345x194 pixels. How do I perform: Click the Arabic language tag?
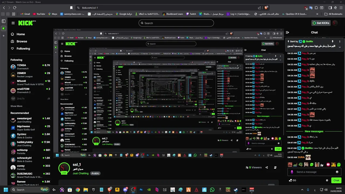click(x=95, y=173)
